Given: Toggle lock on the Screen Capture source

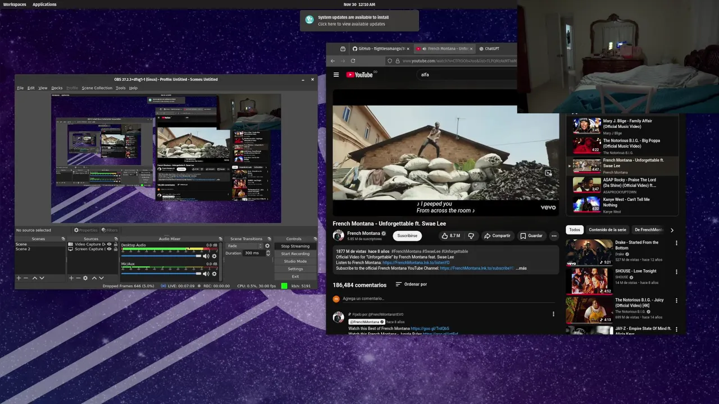Looking at the screenshot, I should 116,249.
